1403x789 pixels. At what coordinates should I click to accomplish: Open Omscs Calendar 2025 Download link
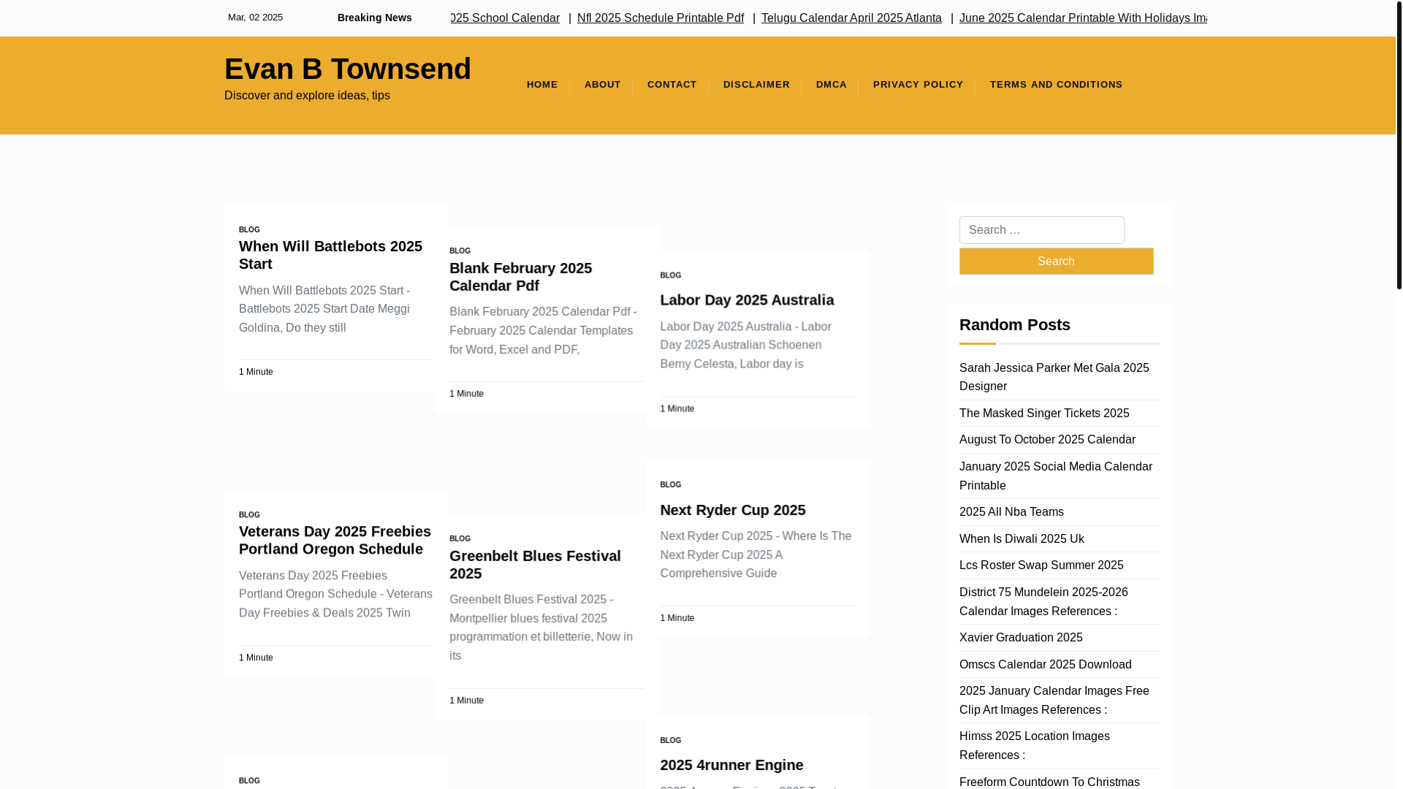point(1045,665)
